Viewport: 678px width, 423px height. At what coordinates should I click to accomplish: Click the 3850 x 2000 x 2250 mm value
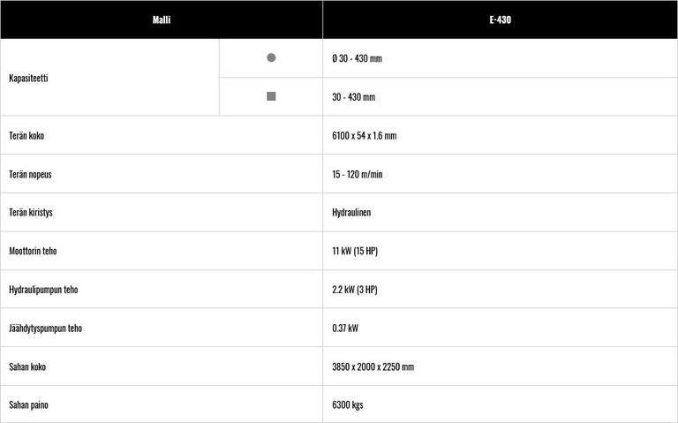click(373, 366)
